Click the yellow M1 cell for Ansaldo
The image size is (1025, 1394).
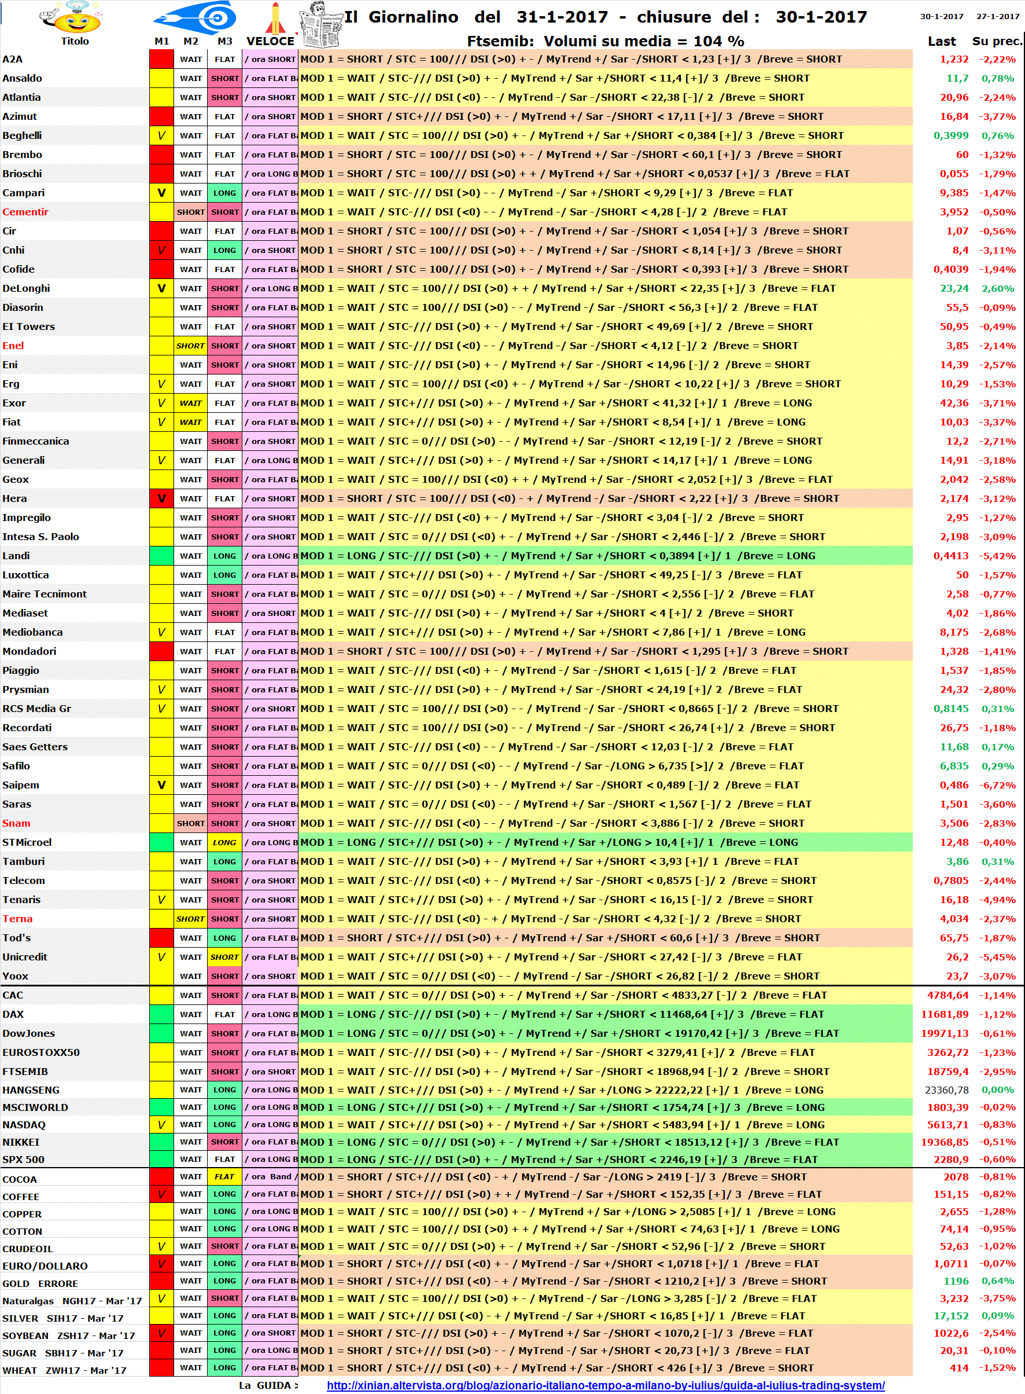[x=161, y=78]
